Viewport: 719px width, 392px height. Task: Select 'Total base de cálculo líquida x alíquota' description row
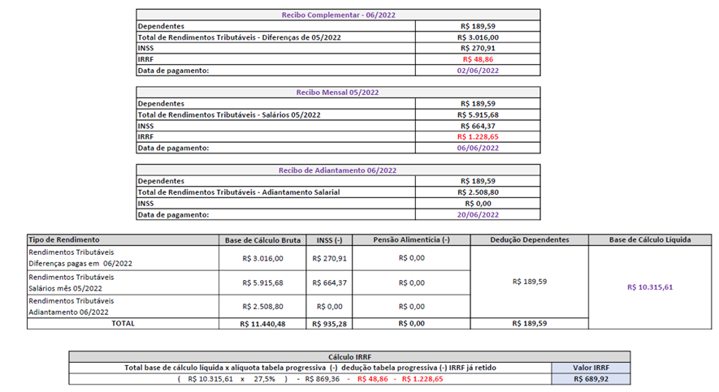(x=310, y=368)
